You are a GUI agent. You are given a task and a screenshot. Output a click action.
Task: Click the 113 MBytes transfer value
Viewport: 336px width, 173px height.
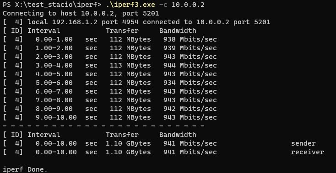pos(130,65)
